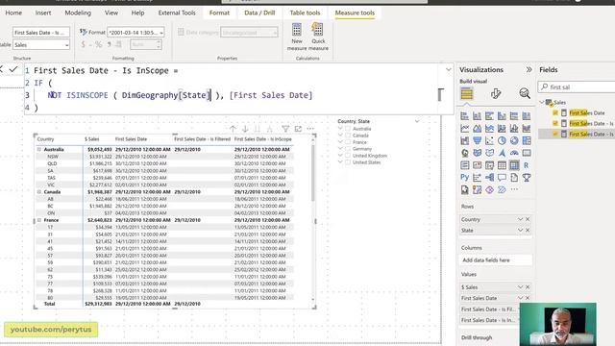Select the Python visual

(465, 177)
